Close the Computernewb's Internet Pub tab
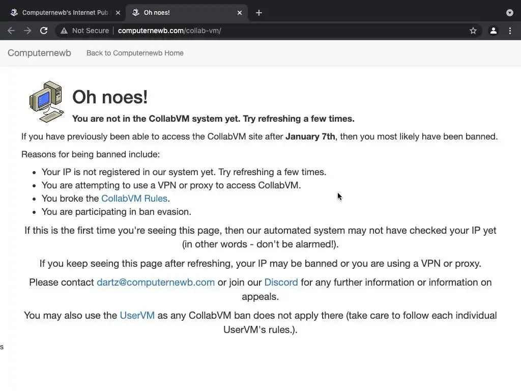 pyautogui.click(x=118, y=13)
